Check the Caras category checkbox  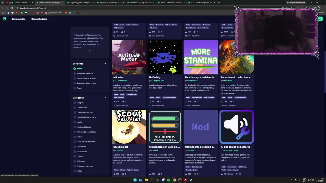(x=75, y=137)
